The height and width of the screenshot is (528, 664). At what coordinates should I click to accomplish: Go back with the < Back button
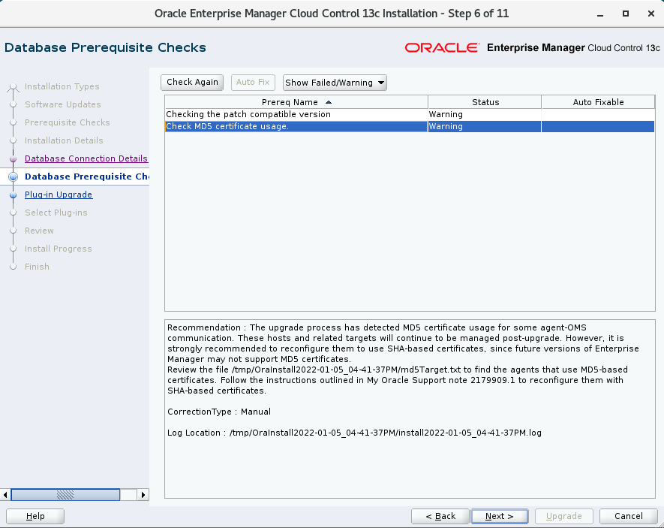point(440,516)
